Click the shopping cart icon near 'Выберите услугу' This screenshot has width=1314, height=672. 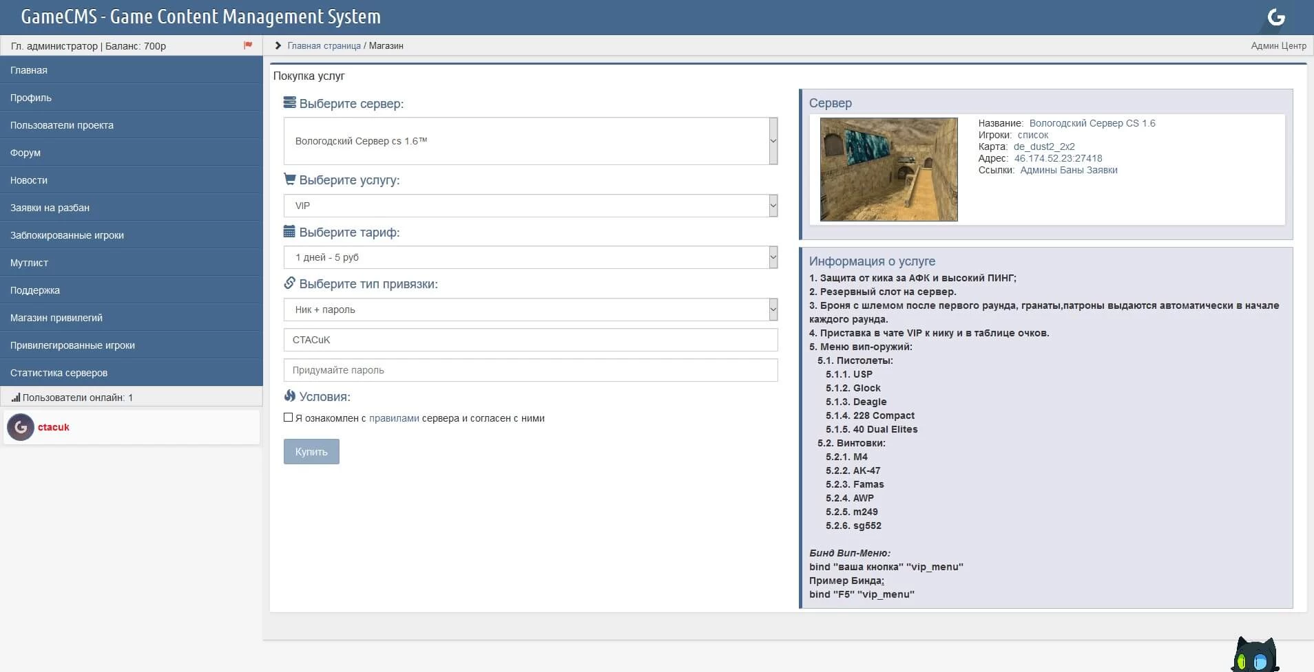point(290,180)
